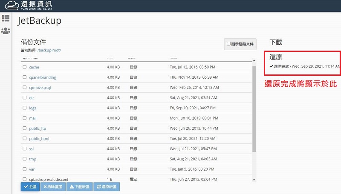This screenshot has width=341, height=194.
Task: Open the cache folder link
Action: coord(34,67)
